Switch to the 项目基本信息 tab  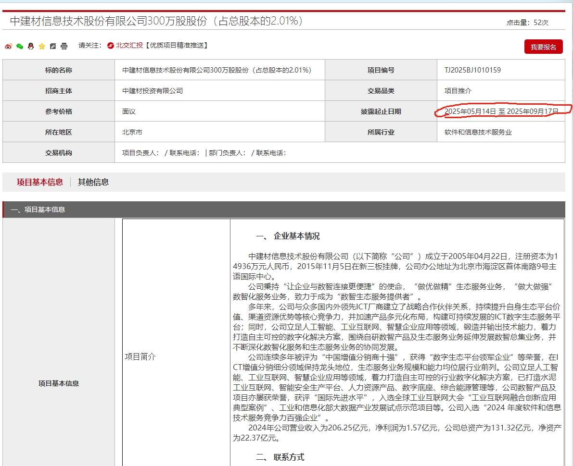coord(40,182)
